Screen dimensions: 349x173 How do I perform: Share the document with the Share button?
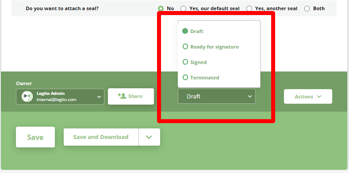[x=131, y=96]
